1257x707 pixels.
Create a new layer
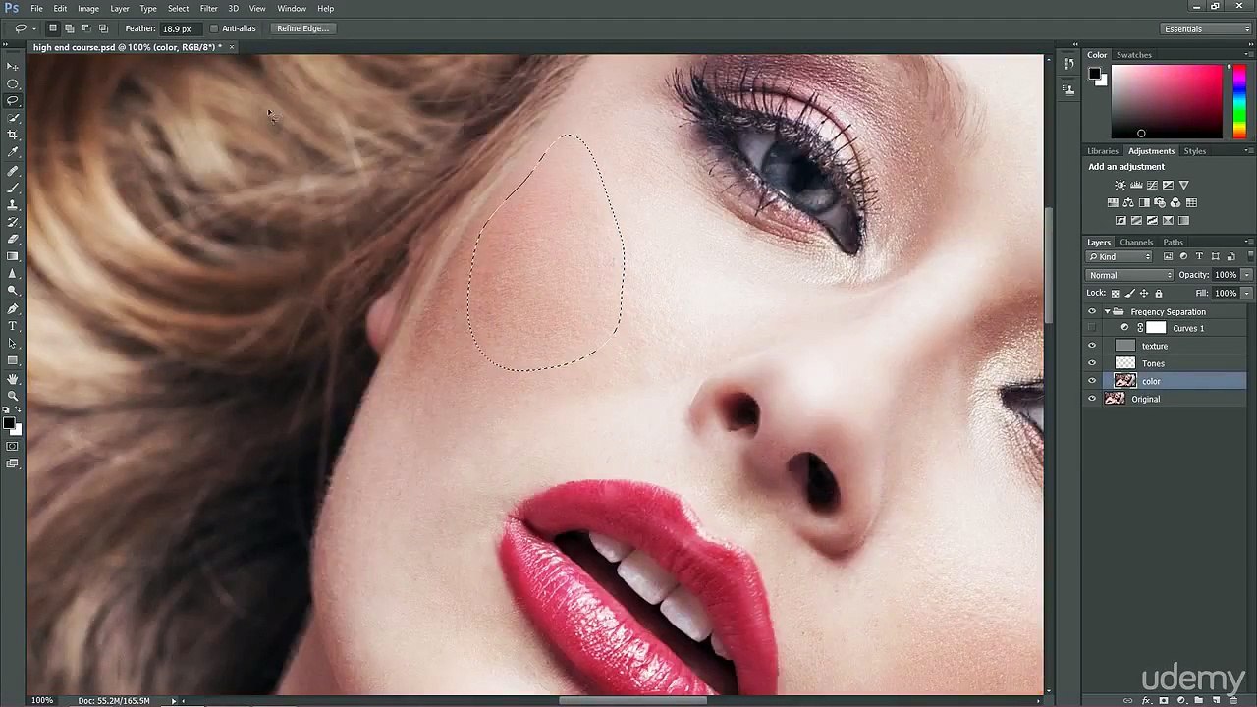pos(1216,700)
